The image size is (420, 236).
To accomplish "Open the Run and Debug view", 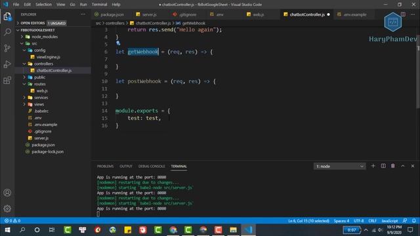I will point(7,64).
